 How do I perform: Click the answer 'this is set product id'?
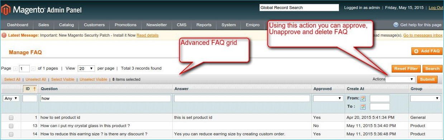[x=193, y=117]
